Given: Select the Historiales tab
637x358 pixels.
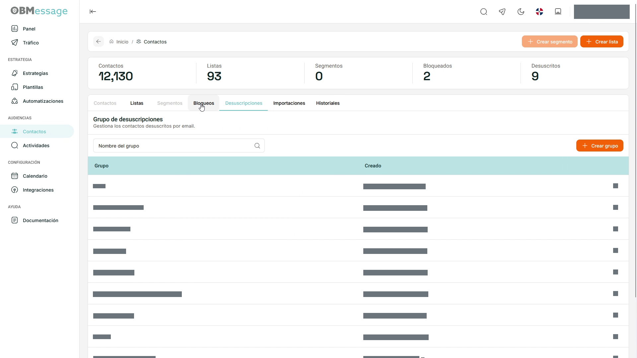Looking at the screenshot, I should [x=328, y=103].
